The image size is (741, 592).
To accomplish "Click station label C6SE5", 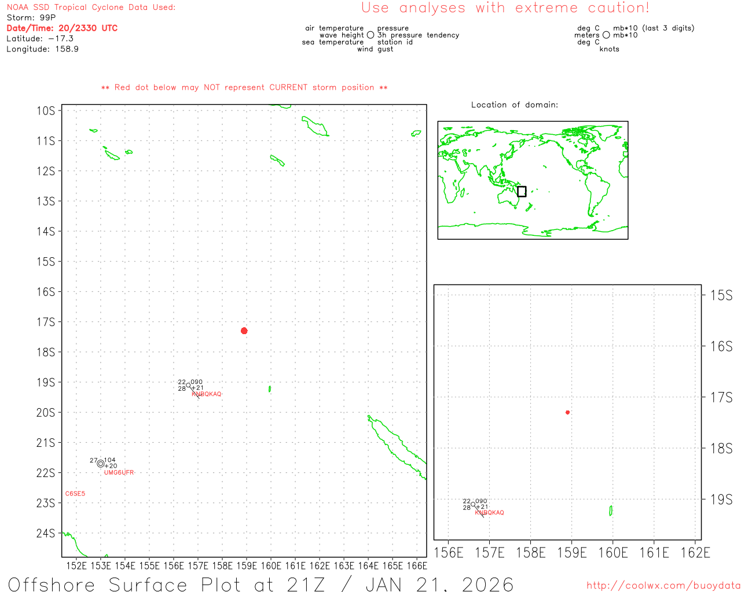I will pos(75,494).
